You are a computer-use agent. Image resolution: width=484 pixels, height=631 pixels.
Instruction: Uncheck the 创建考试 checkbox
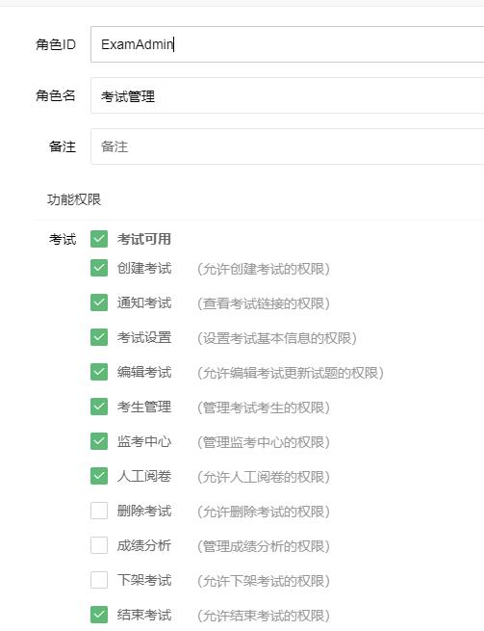(99, 268)
